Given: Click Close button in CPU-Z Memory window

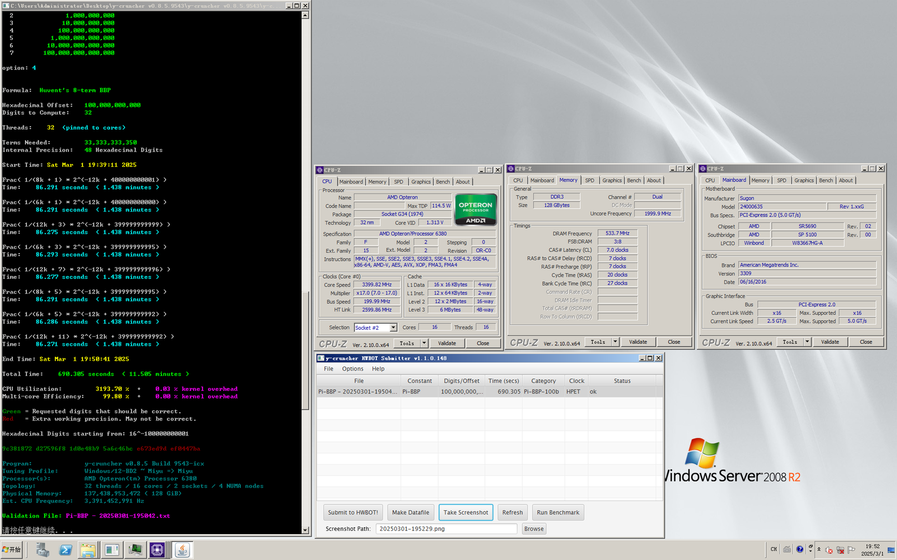Looking at the screenshot, I should [674, 342].
